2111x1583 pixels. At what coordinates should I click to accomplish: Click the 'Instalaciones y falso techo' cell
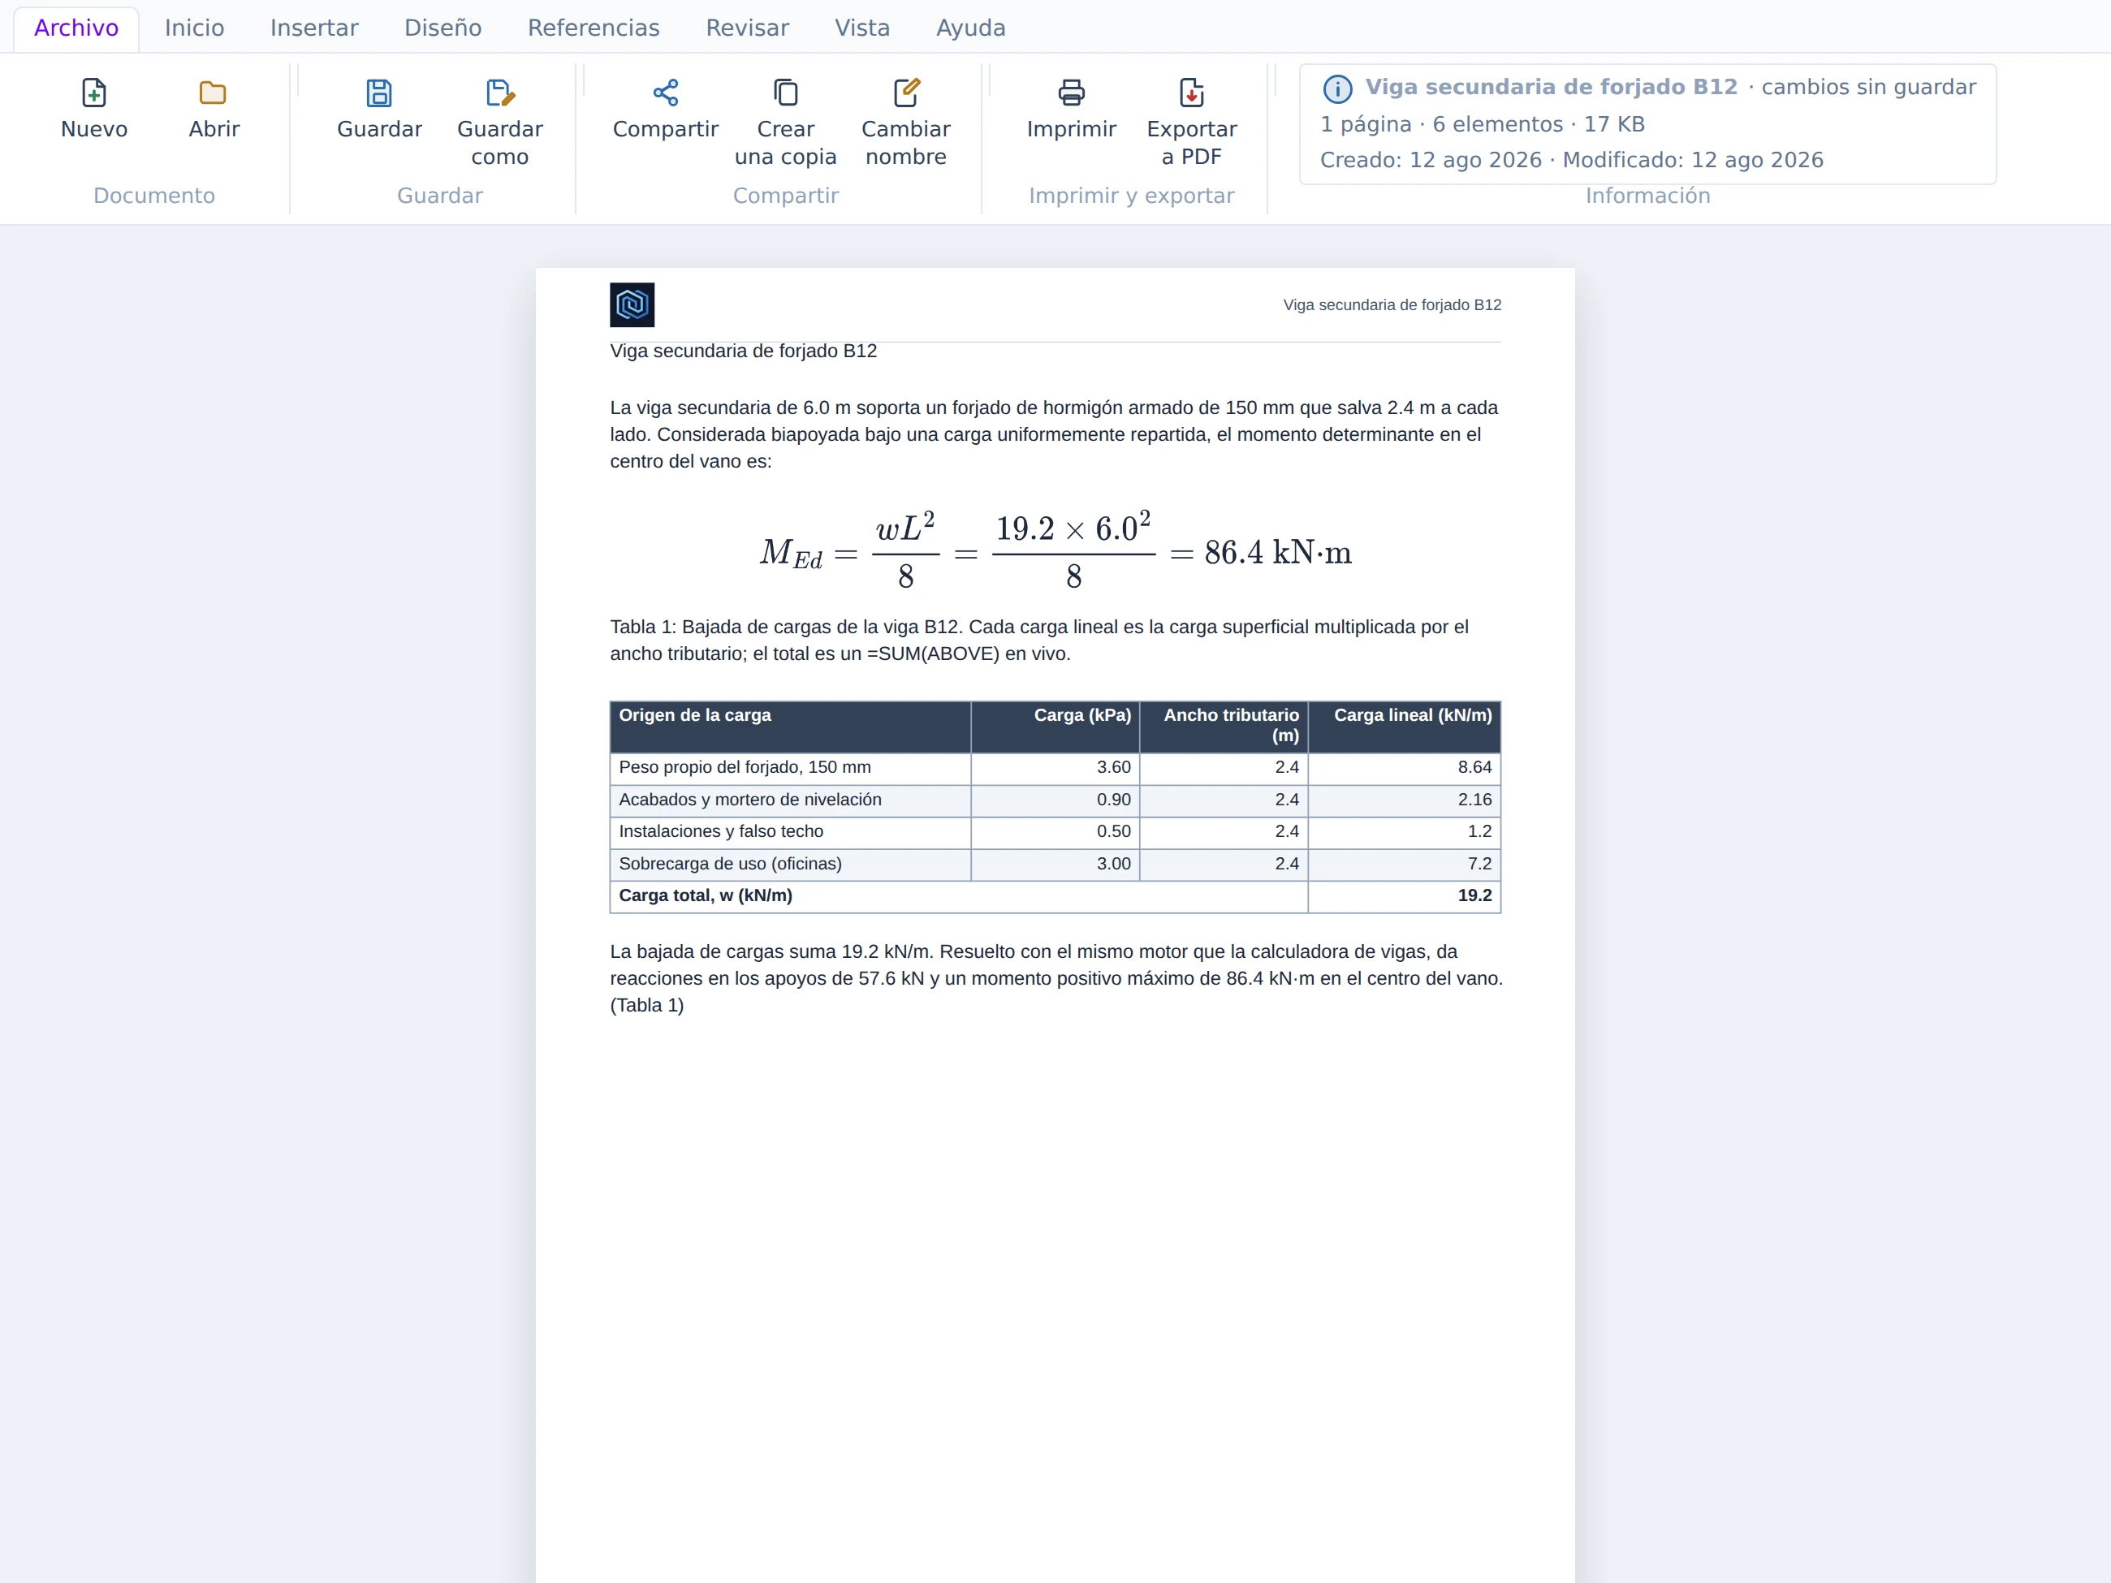coord(790,832)
